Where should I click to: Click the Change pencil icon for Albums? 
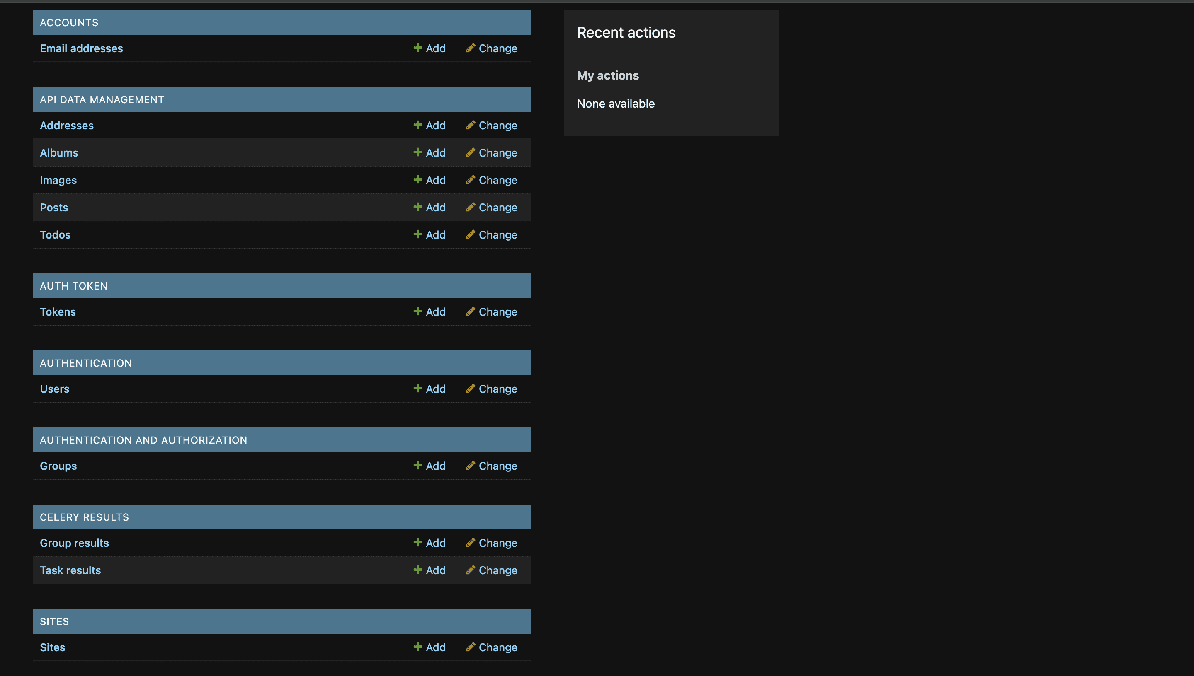[x=471, y=152]
